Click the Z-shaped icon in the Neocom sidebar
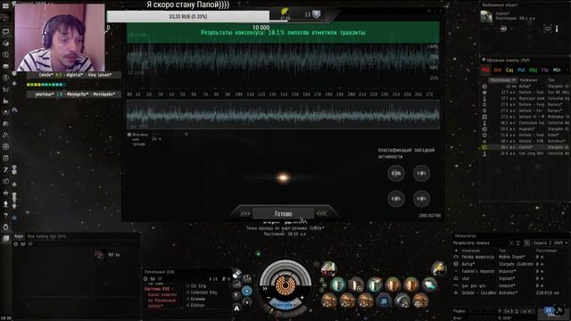 (x=5, y=169)
